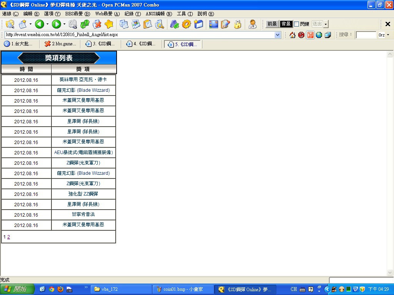Open the BBS最愛 (B) menu

pos(78,14)
